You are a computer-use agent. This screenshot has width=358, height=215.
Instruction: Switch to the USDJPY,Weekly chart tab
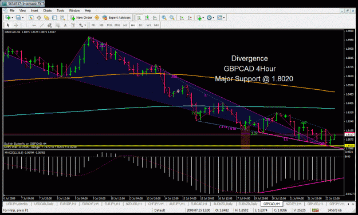tap(17, 204)
